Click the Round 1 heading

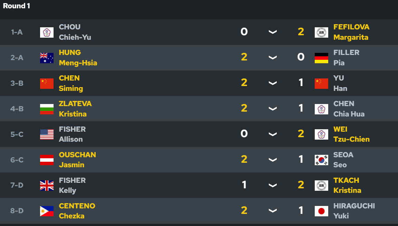click(17, 6)
